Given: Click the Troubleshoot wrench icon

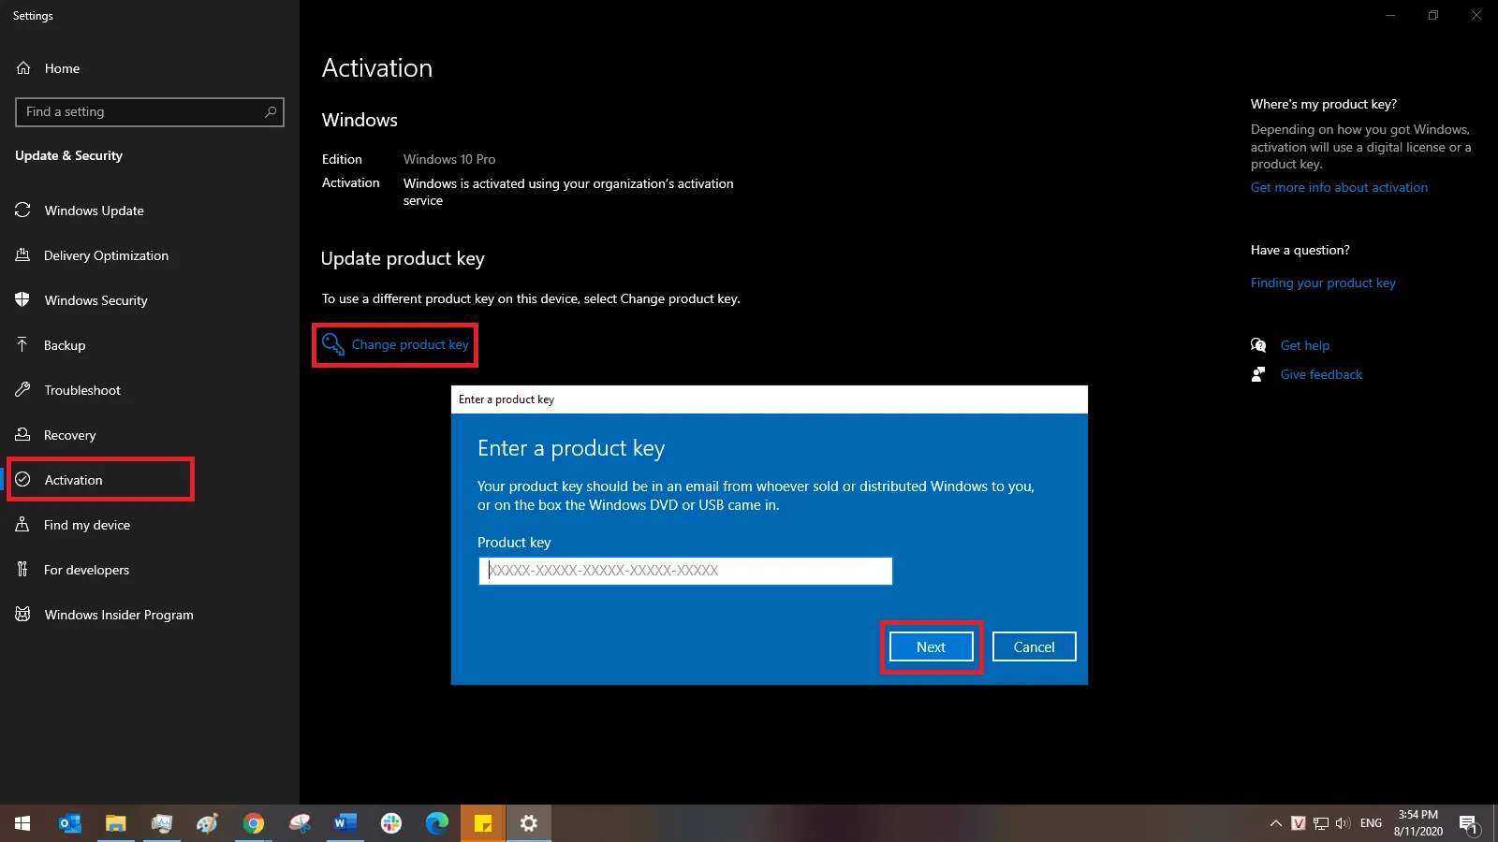Looking at the screenshot, I should [23, 390].
